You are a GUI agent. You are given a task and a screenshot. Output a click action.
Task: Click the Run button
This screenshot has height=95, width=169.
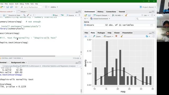pos(55,15)
